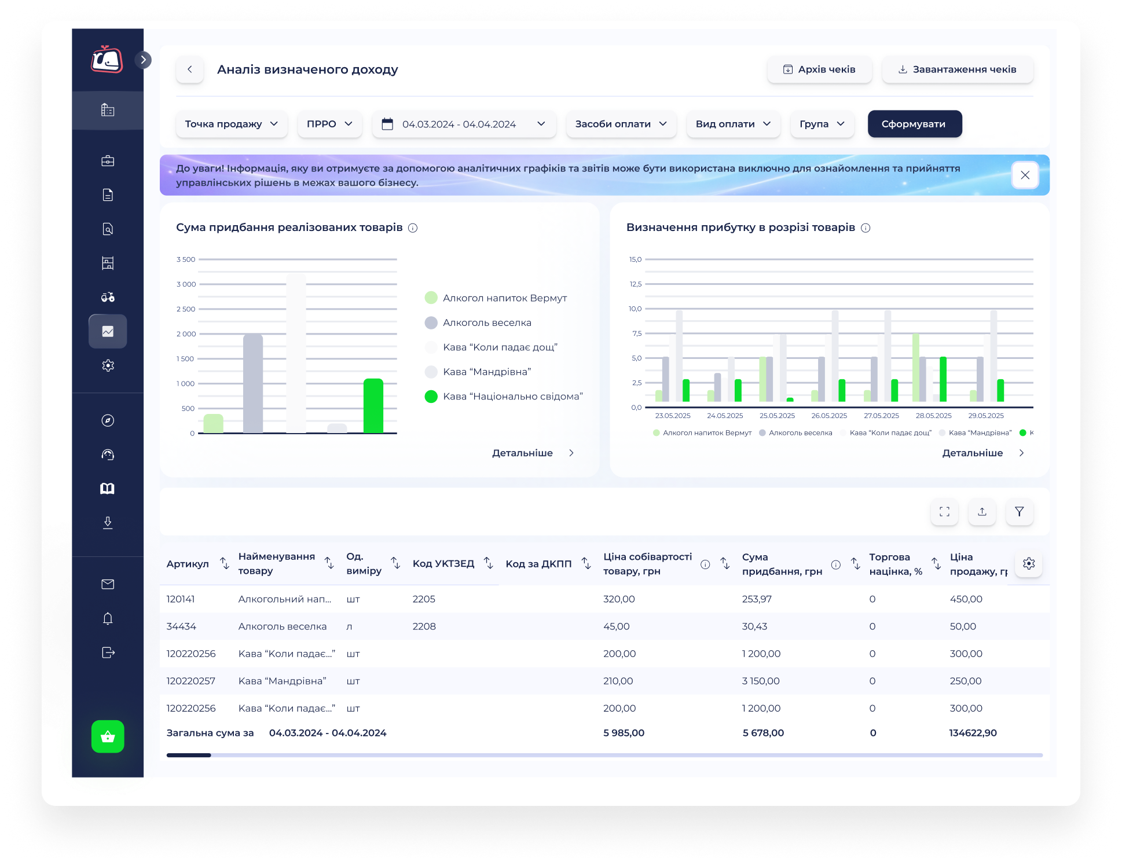1122x858 pixels.
Task: Toggle legend item Кава "Національно свідома"
Action: pos(504,397)
